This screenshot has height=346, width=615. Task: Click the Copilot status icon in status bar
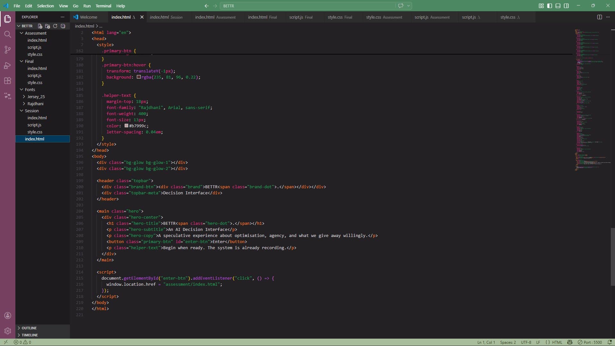coord(570,342)
